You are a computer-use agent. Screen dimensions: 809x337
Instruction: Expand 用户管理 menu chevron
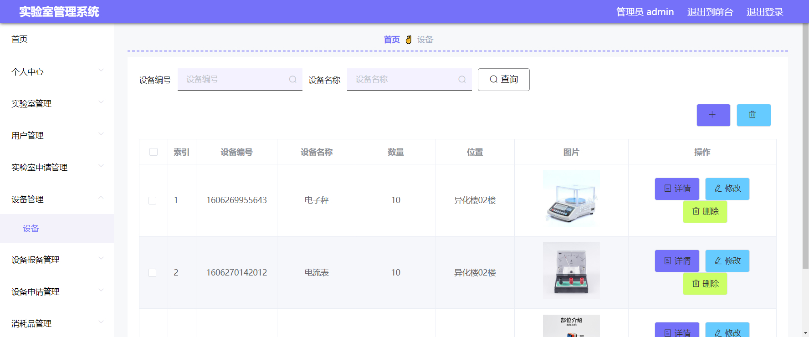[x=101, y=134]
